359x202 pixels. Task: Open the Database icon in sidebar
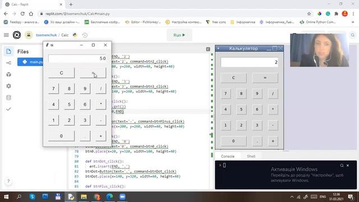click(9, 98)
